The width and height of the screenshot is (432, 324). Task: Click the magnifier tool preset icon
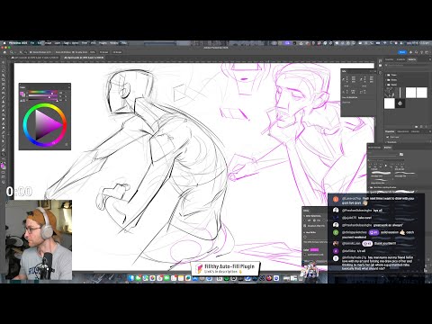12,52
